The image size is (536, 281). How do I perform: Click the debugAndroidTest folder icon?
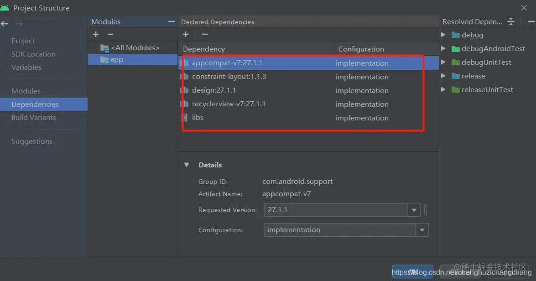(456, 48)
